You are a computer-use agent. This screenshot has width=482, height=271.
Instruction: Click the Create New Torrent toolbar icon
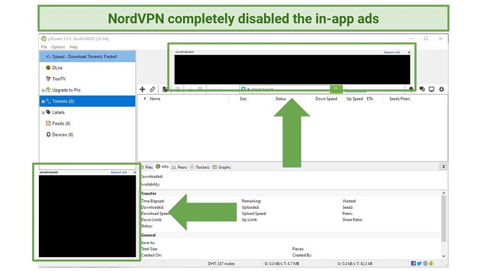(x=165, y=89)
